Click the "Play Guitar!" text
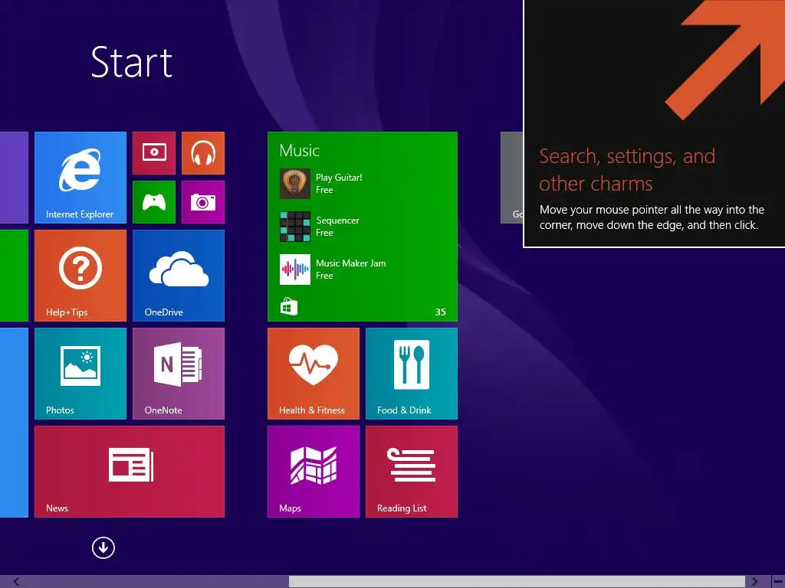This screenshot has height=588, width=785. 339,178
